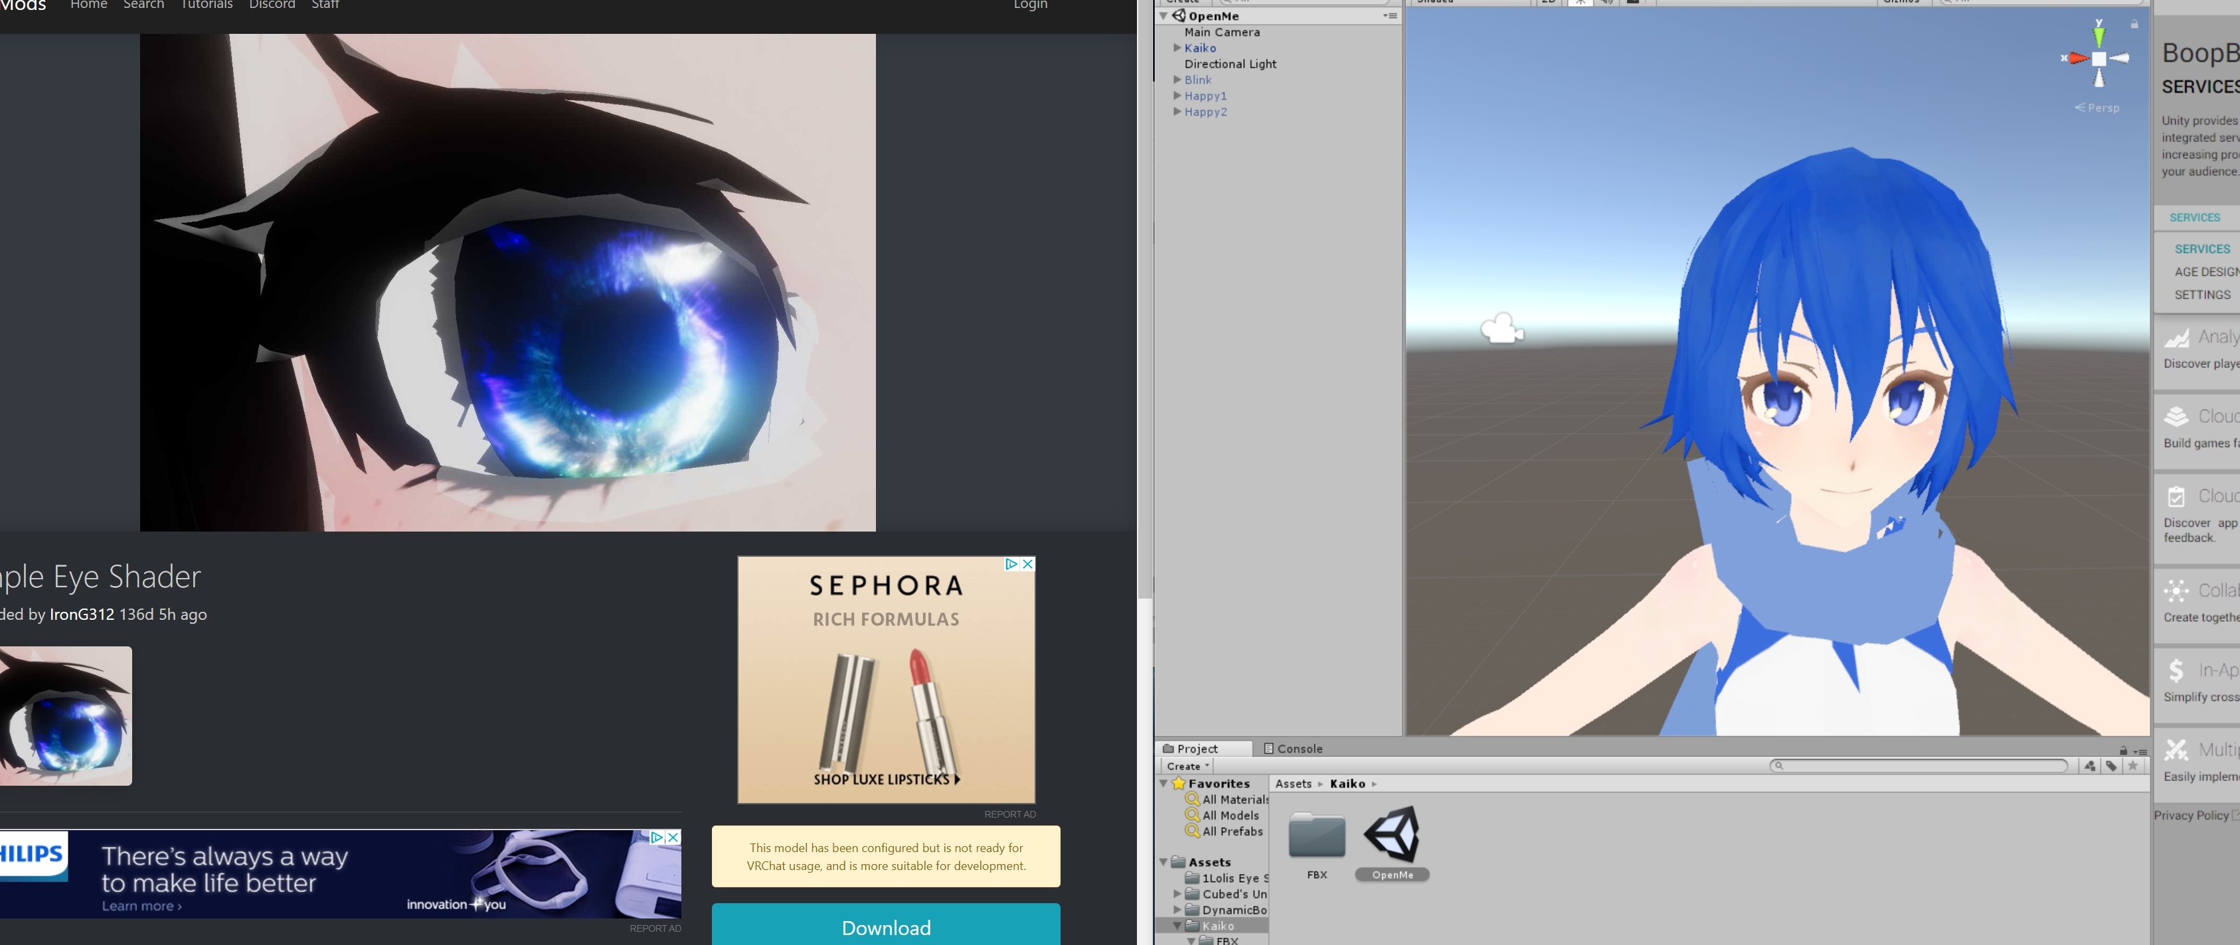Toggle the scene gizmo rotation lock
2240x945 pixels.
pos(2134,25)
